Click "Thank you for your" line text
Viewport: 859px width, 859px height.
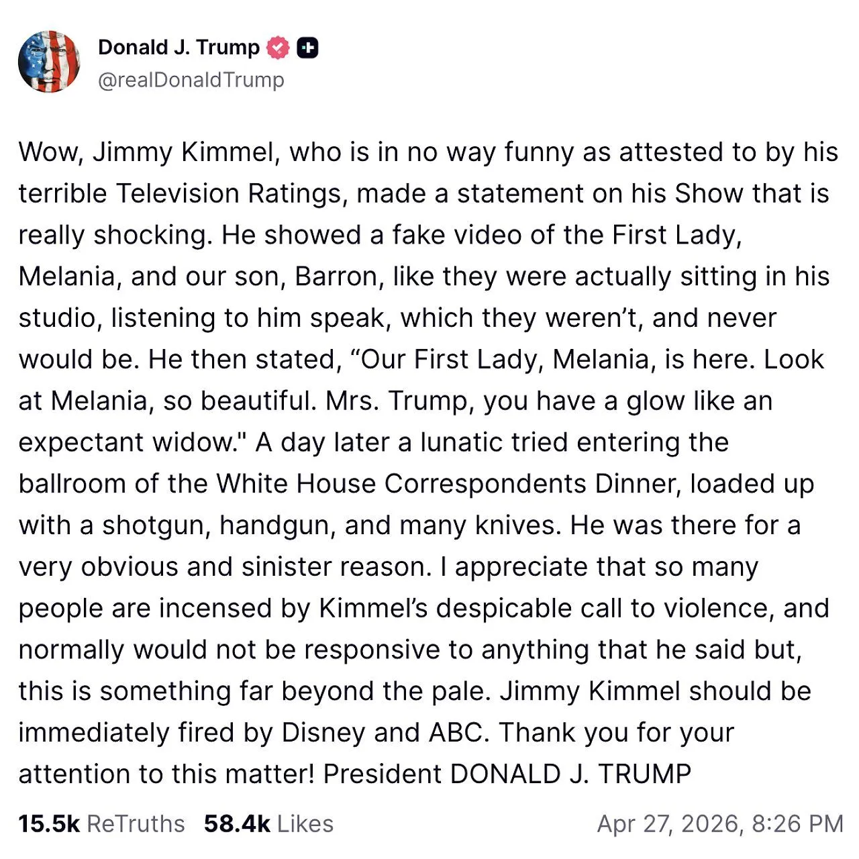coord(616,733)
